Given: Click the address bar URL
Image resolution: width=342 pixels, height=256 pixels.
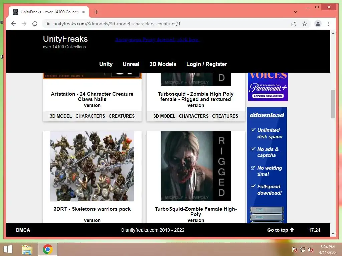Looking at the screenshot, I should point(117,24).
